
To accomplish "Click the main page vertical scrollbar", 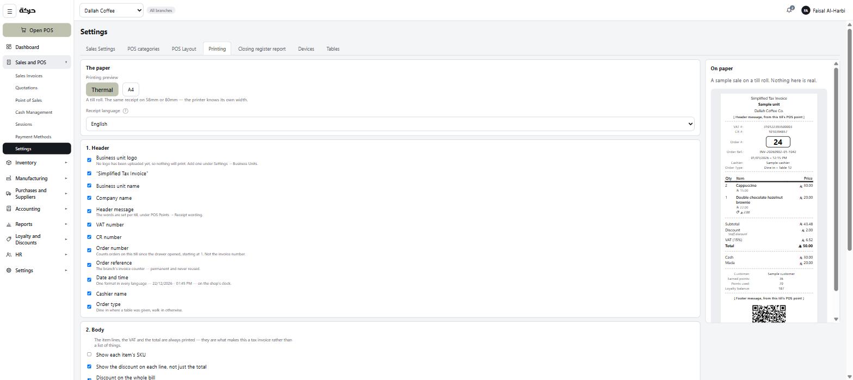I will tap(850, 139).
